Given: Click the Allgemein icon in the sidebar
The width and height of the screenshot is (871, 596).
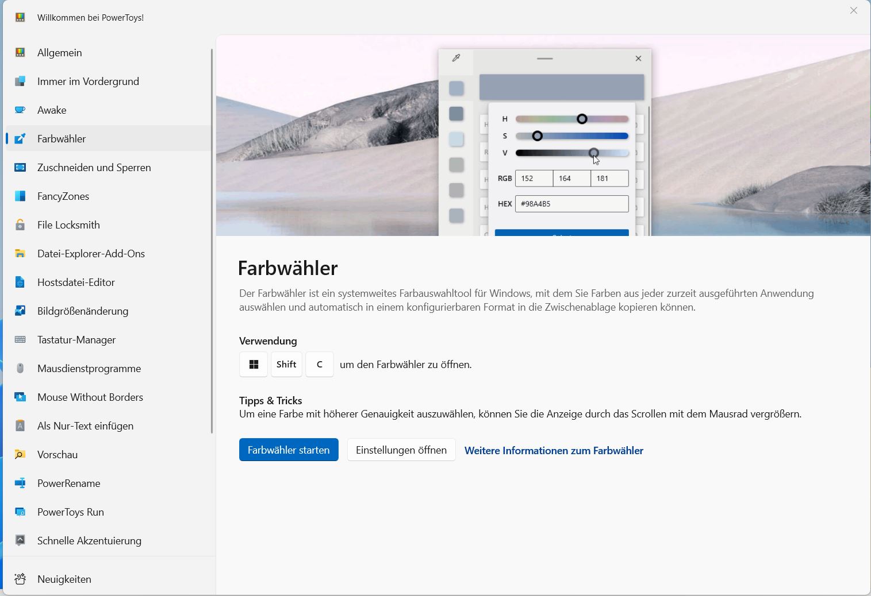Looking at the screenshot, I should [20, 52].
